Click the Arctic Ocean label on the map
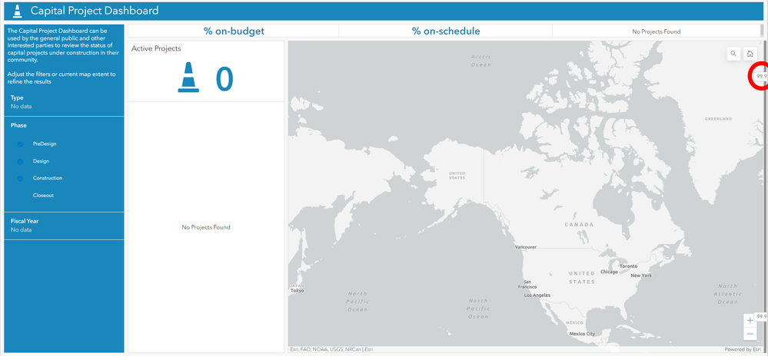Screen dimensions: 768x356 (480, 61)
